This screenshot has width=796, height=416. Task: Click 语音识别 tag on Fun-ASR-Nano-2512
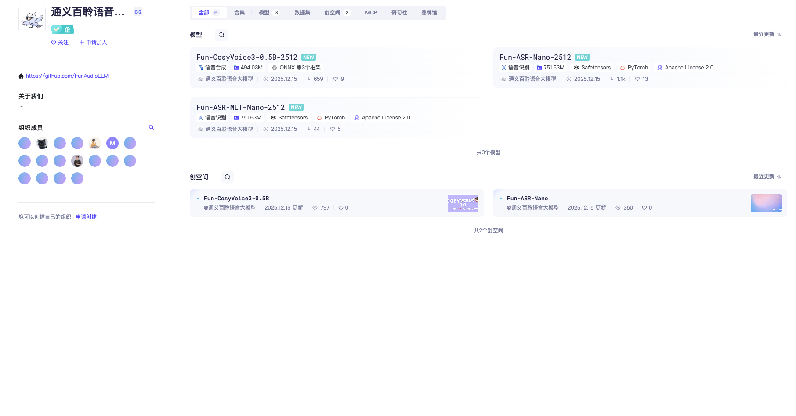tap(515, 68)
